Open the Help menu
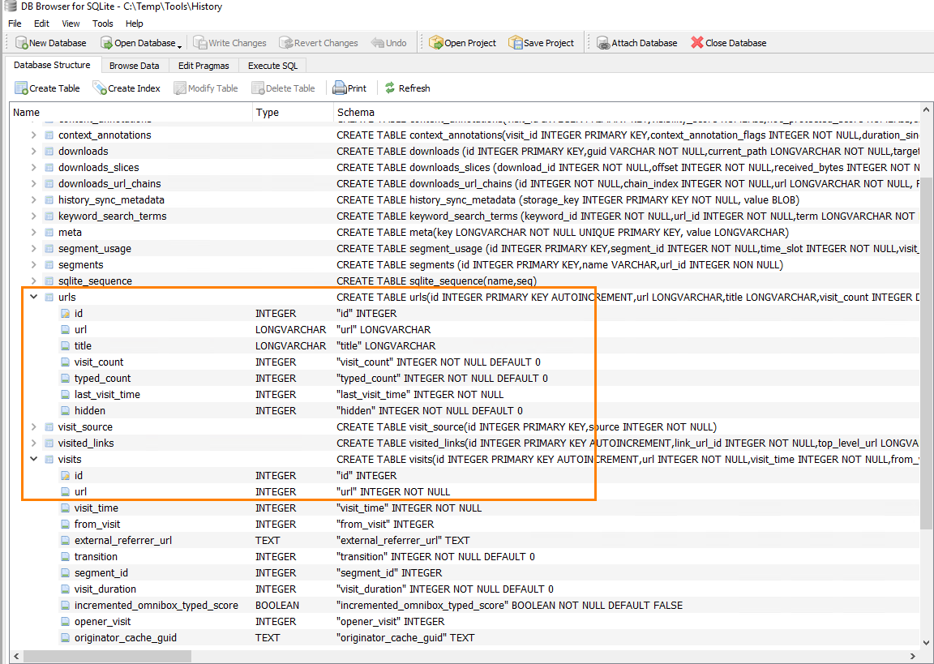Image resolution: width=934 pixels, height=664 pixels. [134, 24]
